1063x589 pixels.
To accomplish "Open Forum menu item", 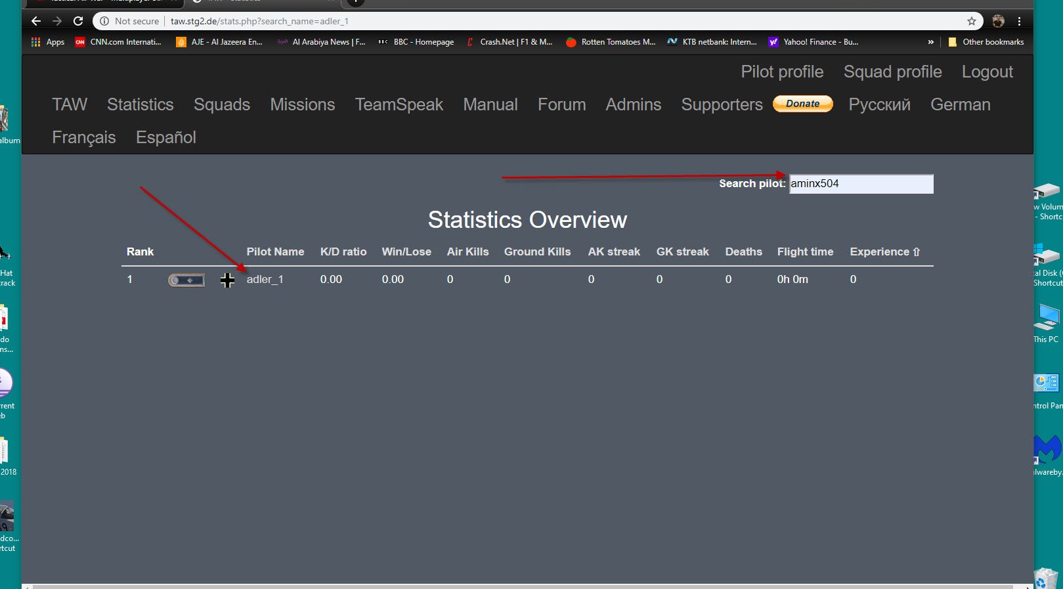I will [x=562, y=104].
